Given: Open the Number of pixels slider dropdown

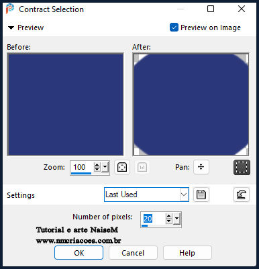Looking at the screenshot, I should point(176,218).
